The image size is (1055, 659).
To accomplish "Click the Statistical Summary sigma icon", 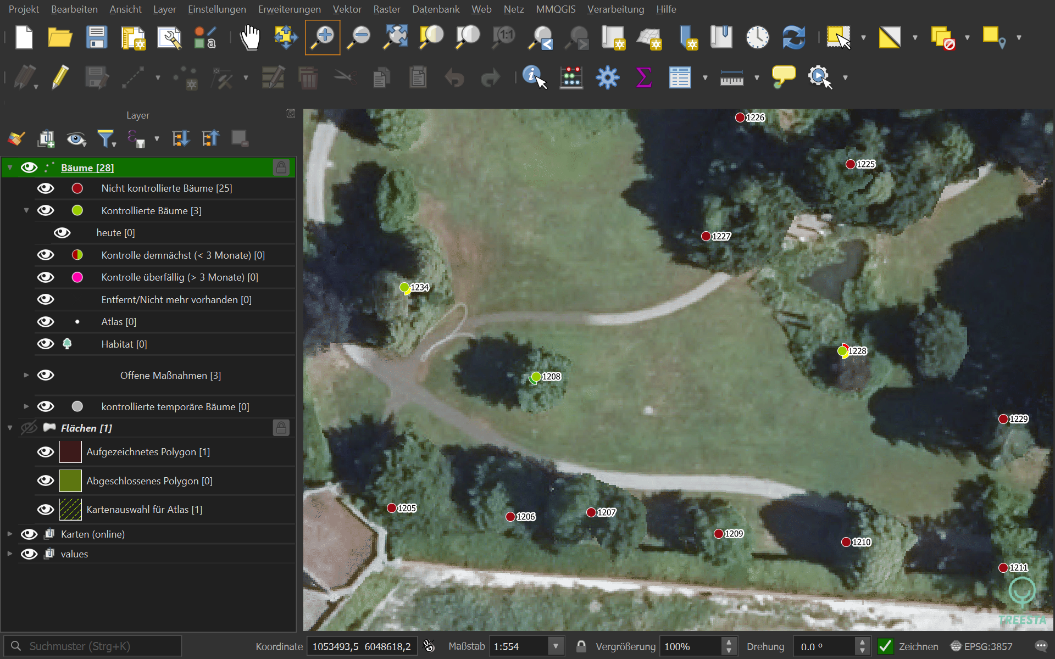I will (643, 77).
